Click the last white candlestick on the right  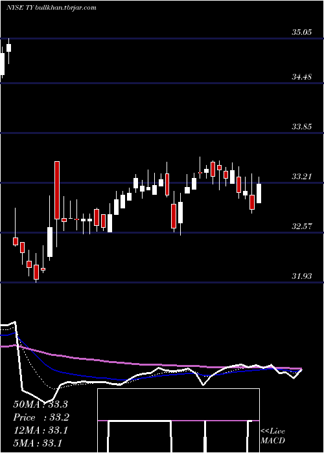pyautogui.click(x=259, y=193)
